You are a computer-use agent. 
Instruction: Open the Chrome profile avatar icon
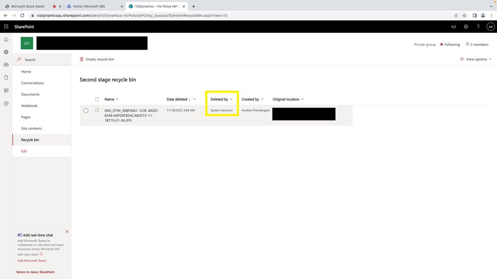[483, 15]
